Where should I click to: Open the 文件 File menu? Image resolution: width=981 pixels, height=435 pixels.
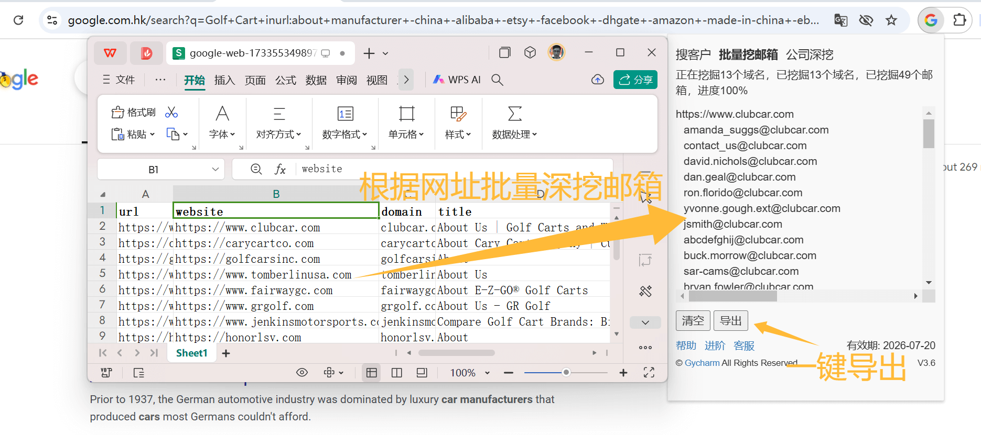coord(119,80)
